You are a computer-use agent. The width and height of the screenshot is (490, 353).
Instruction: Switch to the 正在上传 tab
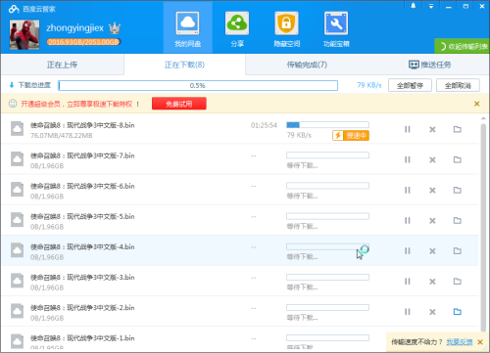62,65
